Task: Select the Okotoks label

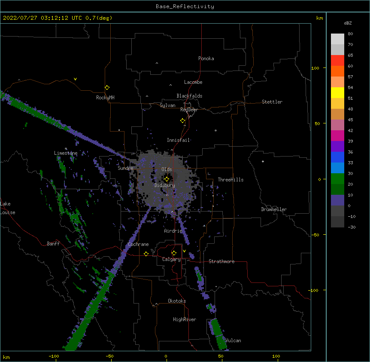Action: tap(177, 301)
